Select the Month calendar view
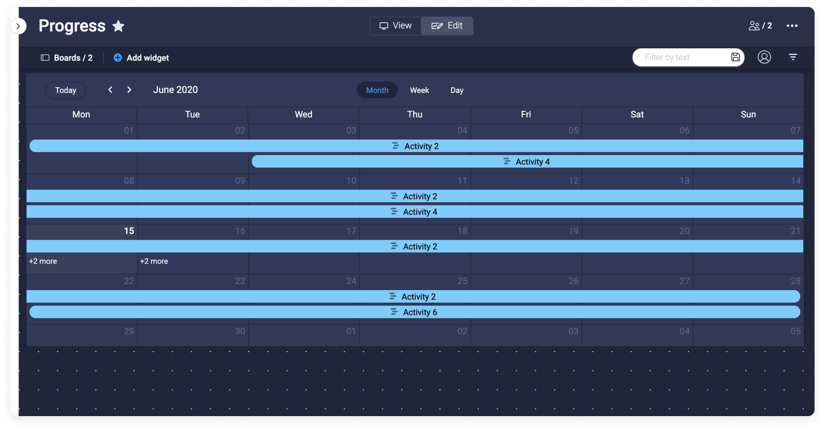 coord(377,90)
